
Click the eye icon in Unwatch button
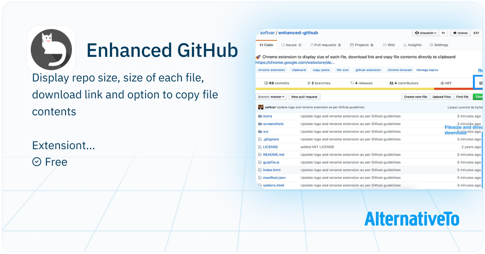pyautogui.click(x=416, y=33)
